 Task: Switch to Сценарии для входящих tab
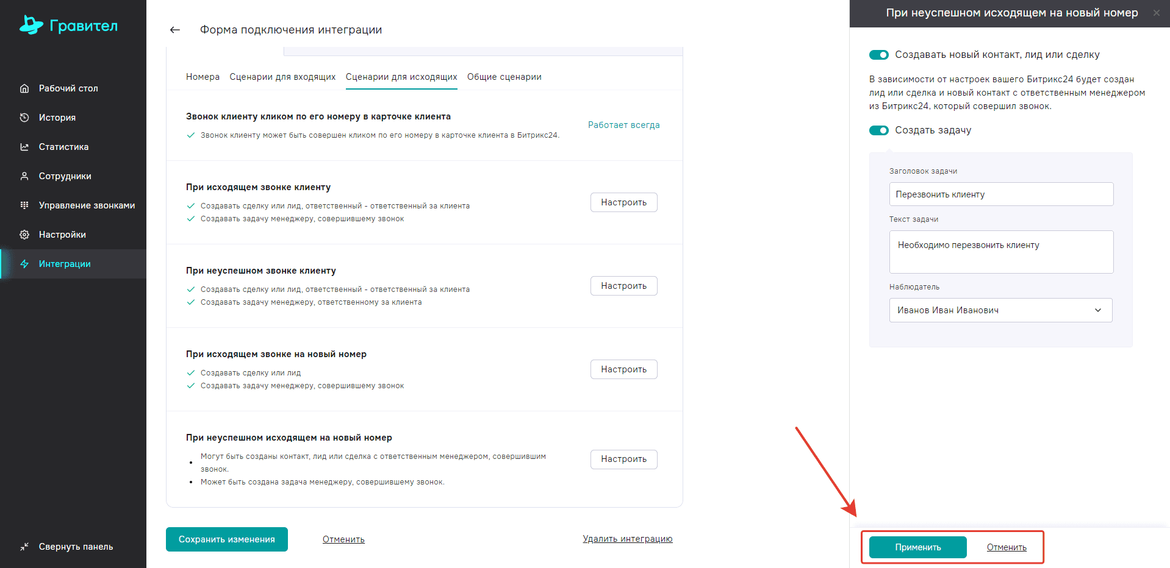[282, 77]
